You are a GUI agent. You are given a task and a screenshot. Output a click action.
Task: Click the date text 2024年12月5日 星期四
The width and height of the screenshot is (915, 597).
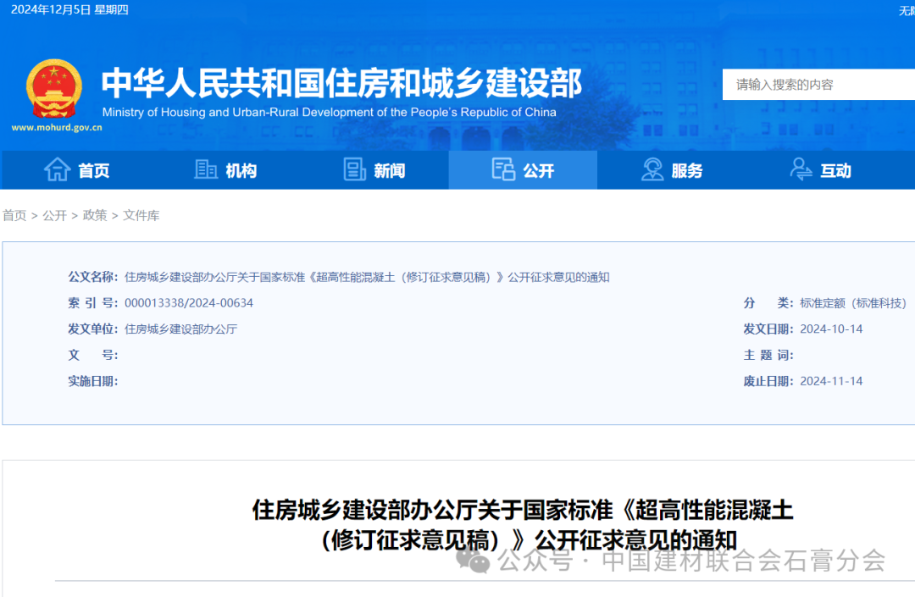69,9
